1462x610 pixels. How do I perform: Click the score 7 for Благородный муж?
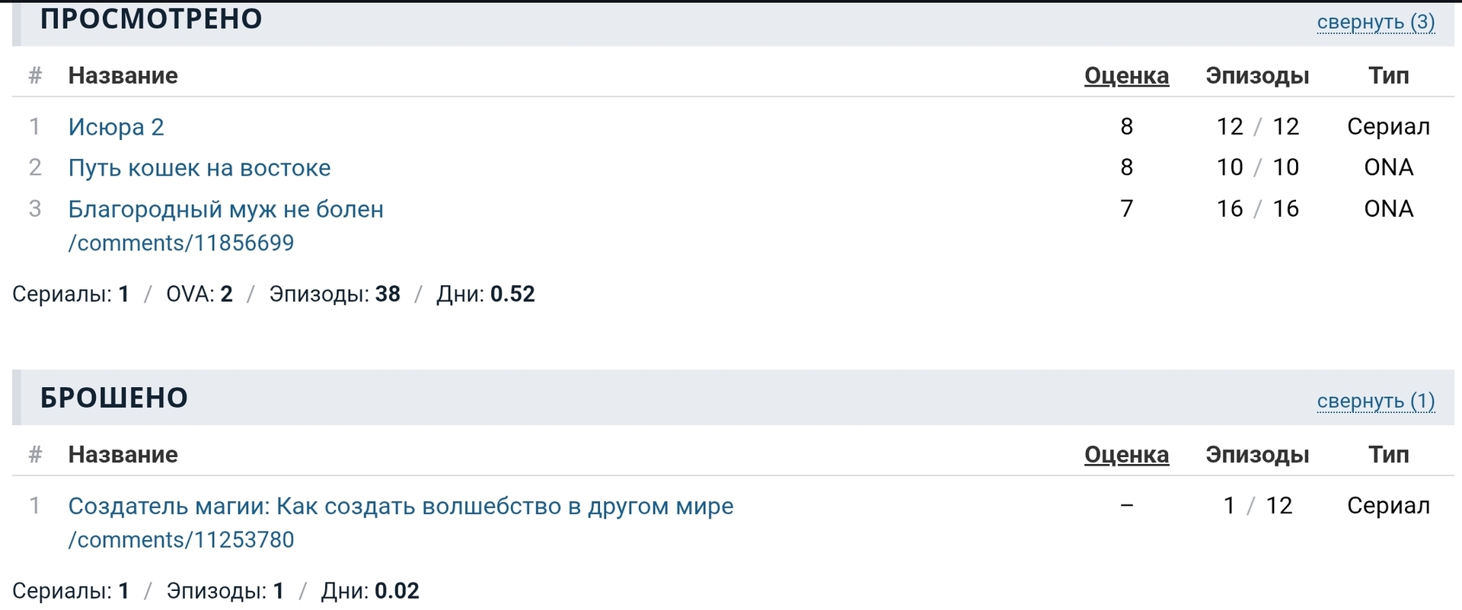1126,209
